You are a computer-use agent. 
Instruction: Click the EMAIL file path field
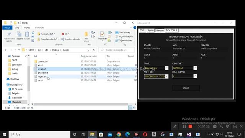[156, 49]
